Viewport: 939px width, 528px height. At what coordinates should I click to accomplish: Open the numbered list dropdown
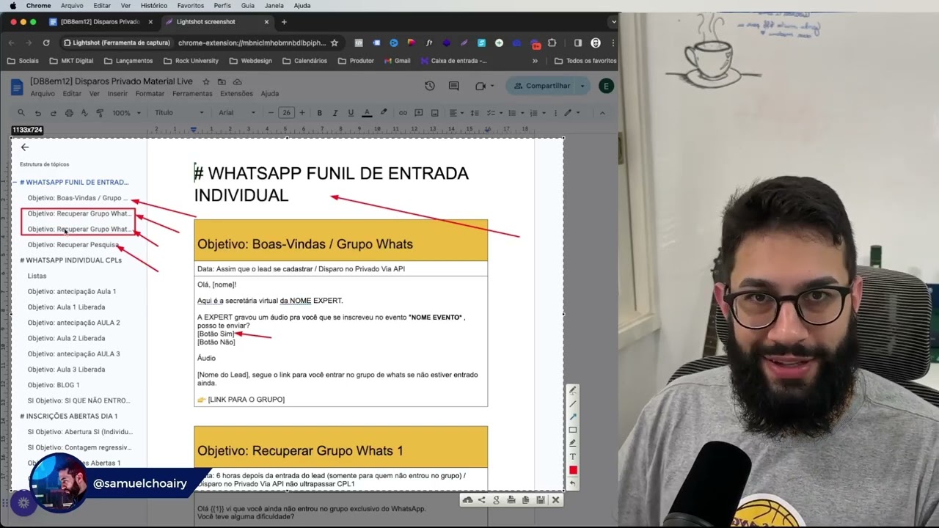pos(538,113)
